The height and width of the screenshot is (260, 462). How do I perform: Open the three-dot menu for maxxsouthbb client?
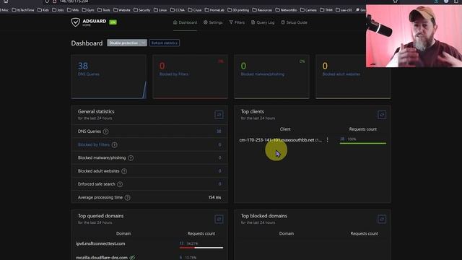pos(327,140)
